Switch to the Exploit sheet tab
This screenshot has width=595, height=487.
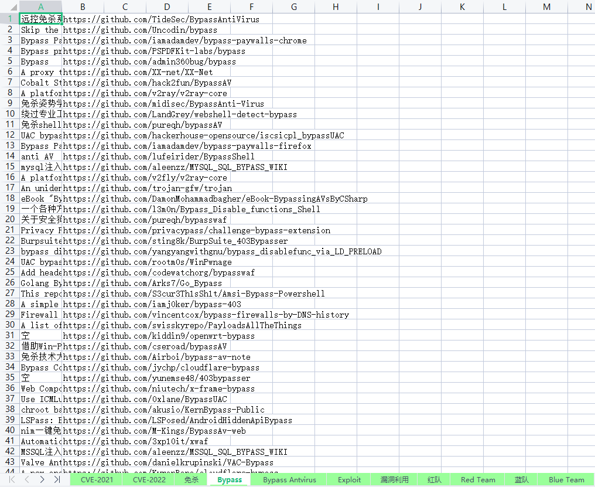point(349,479)
